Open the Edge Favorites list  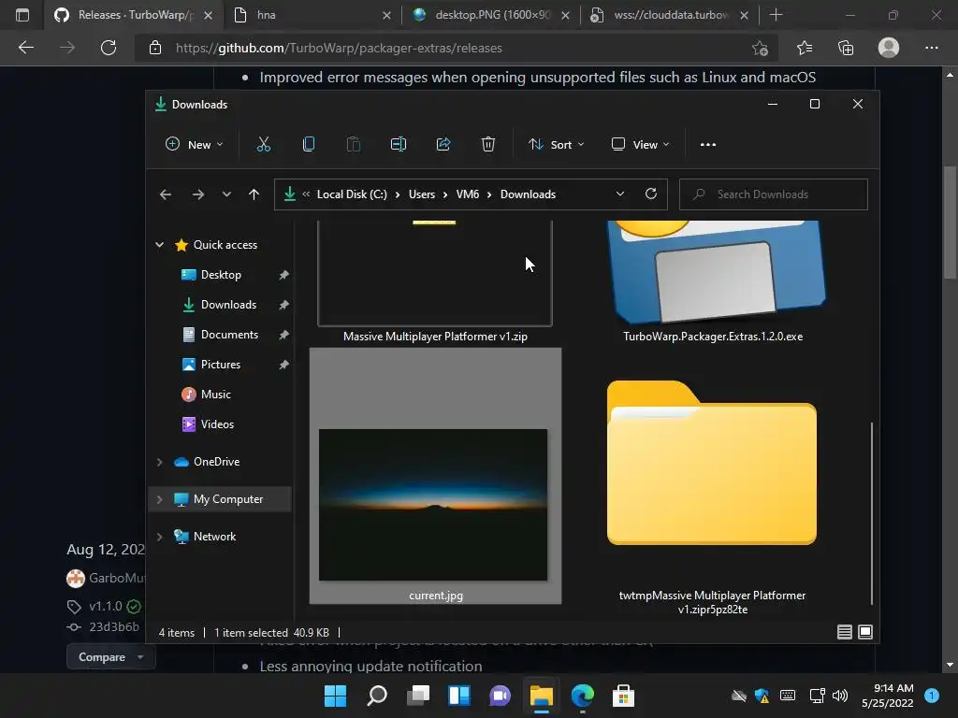point(805,48)
